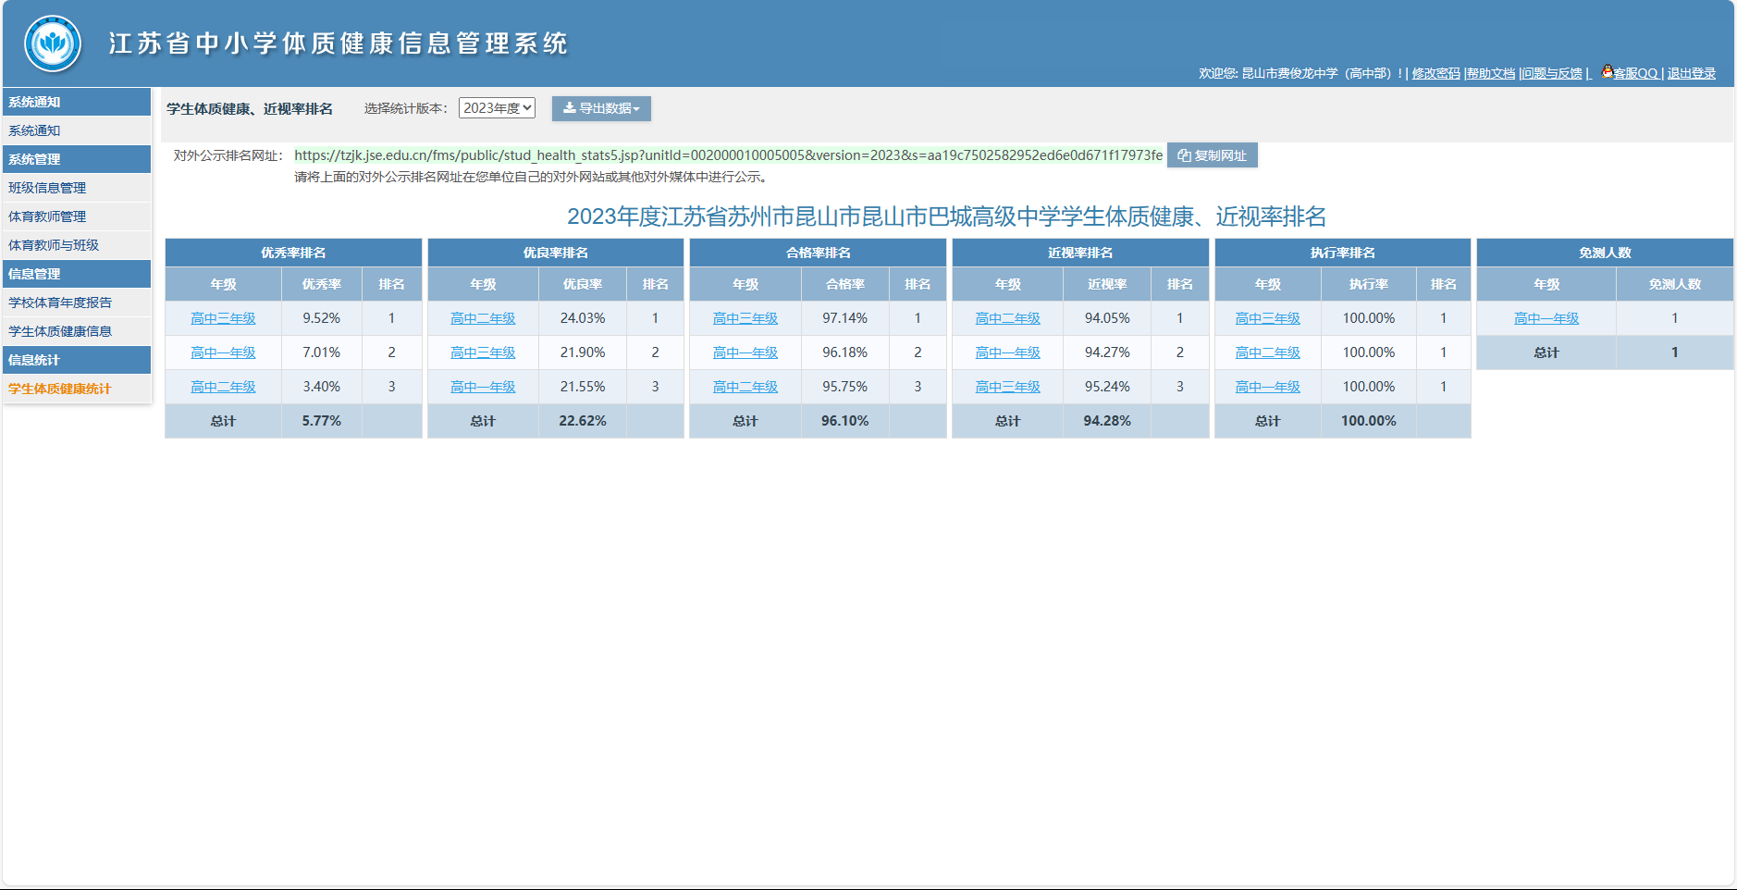Open 帮助文档 help link
The image size is (1737, 890).
pyautogui.click(x=1491, y=73)
